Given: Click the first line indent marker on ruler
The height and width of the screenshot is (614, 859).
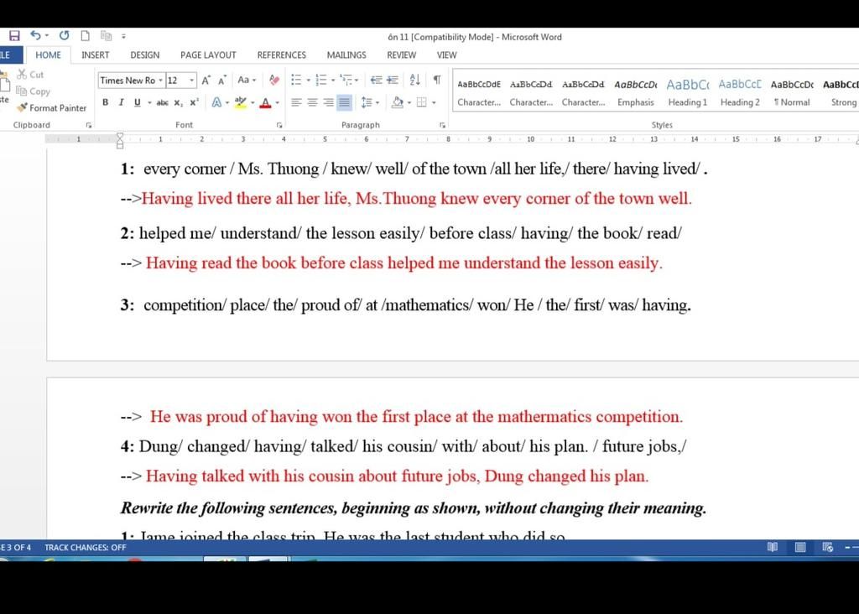Looking at the screenshot, I should (120, 136).
